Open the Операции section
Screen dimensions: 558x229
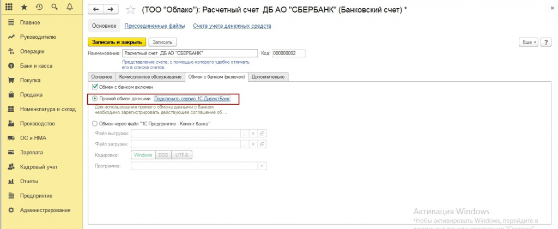pos(32,51)
